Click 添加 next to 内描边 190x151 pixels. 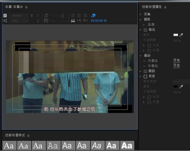176,60
